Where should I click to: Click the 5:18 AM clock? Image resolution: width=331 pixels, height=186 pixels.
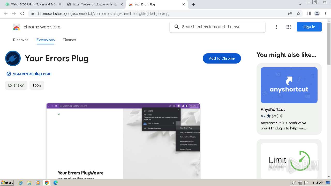[318, 183]
